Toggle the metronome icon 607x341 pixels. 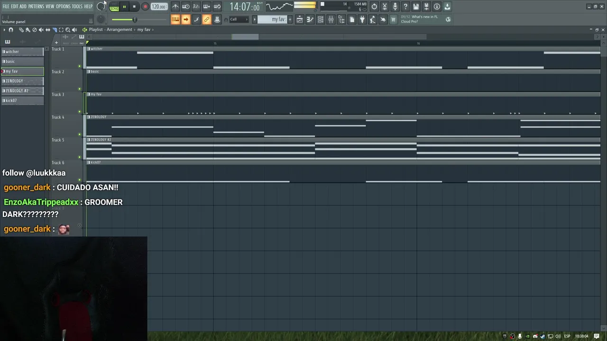tap(175, 7)
